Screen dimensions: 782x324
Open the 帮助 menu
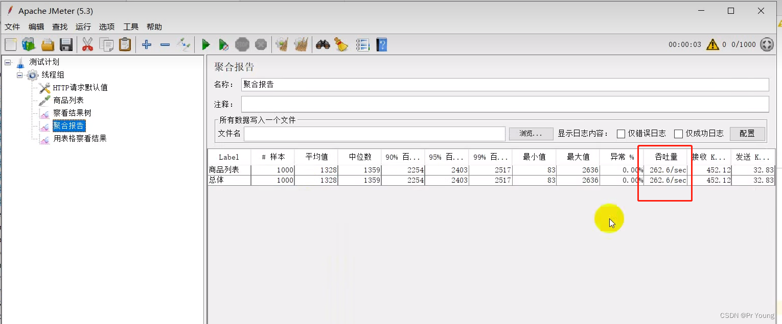tap(154, 27)
